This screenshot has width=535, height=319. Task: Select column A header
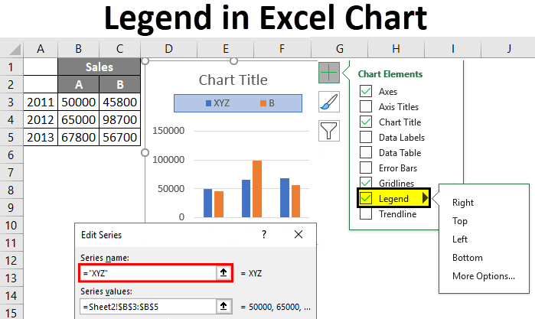tap(41, 49)
